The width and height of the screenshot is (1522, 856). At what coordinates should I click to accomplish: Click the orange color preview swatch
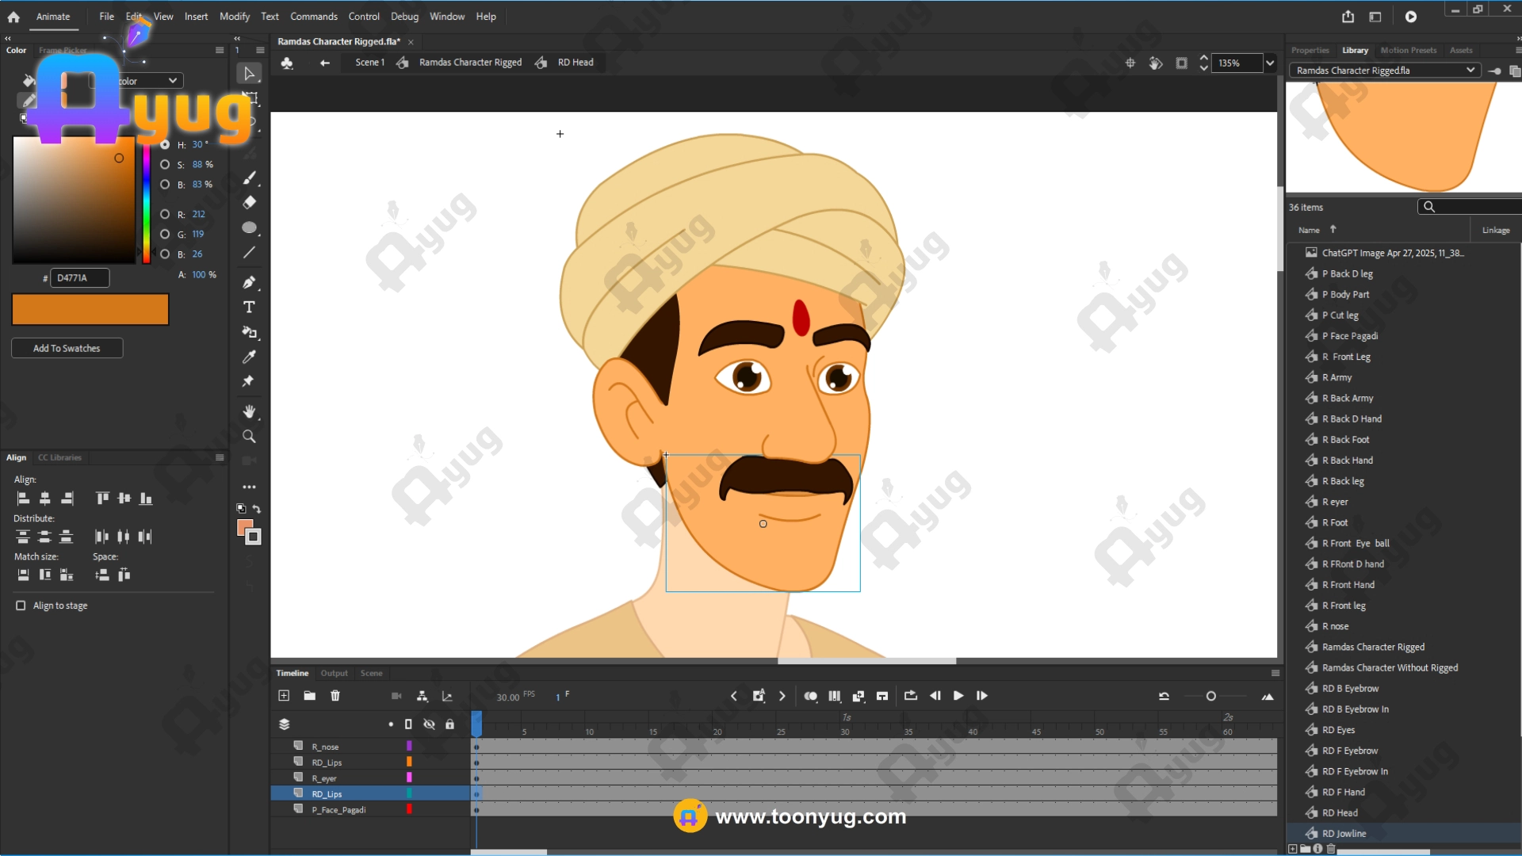tap(90, 309)
